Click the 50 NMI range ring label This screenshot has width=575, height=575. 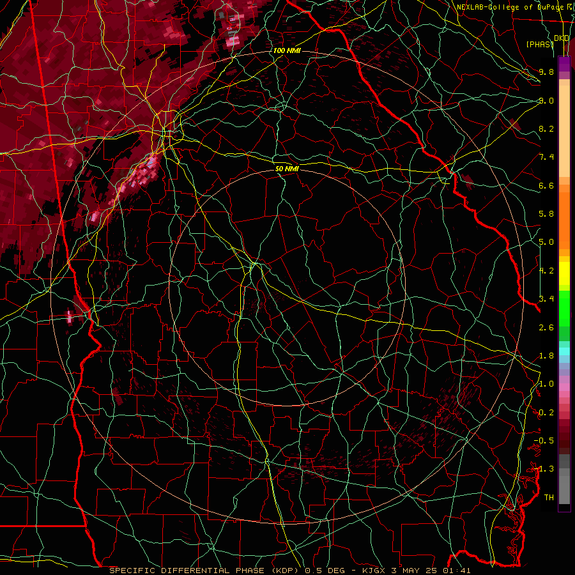point(287,169)
